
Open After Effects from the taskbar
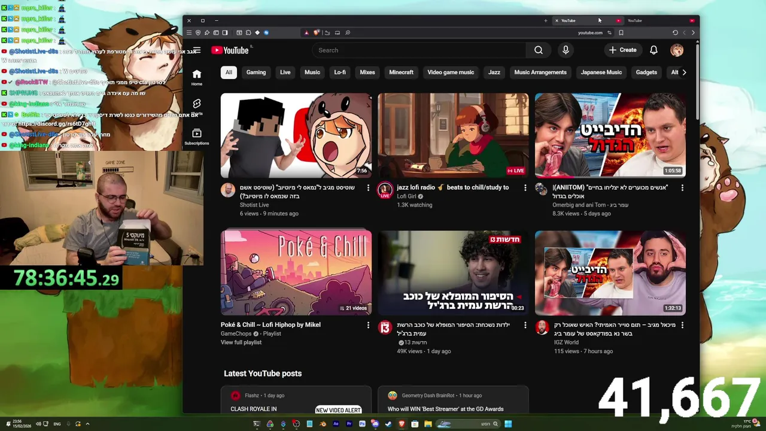click(336, 424)
